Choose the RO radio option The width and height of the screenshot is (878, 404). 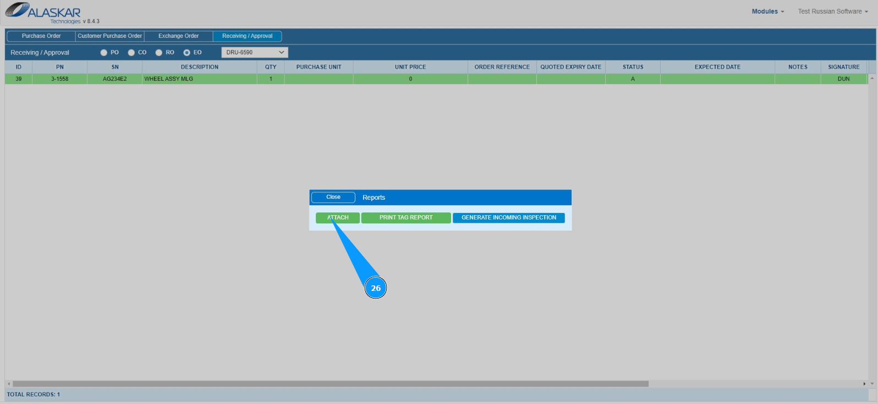tap(158, 53)
